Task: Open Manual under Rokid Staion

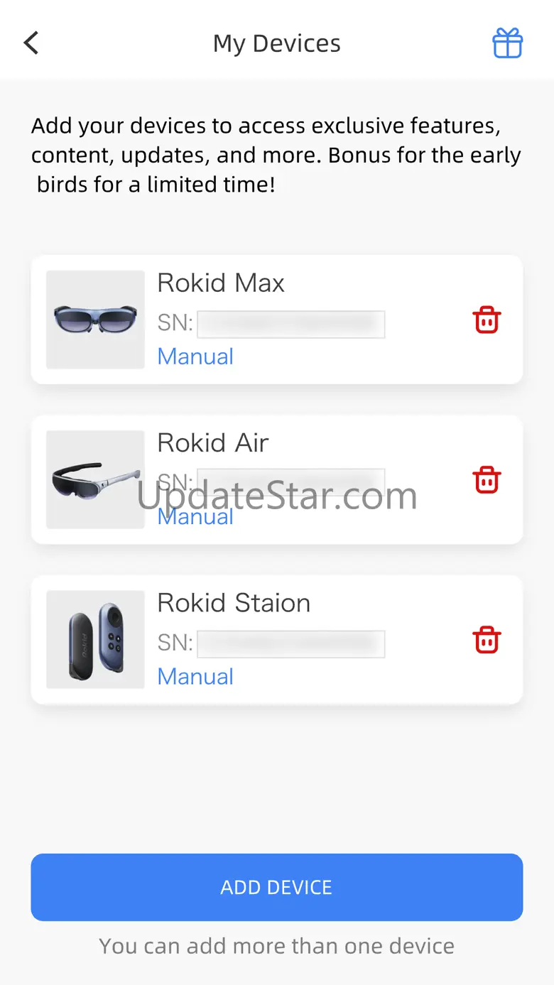Action: coord(195,676)
